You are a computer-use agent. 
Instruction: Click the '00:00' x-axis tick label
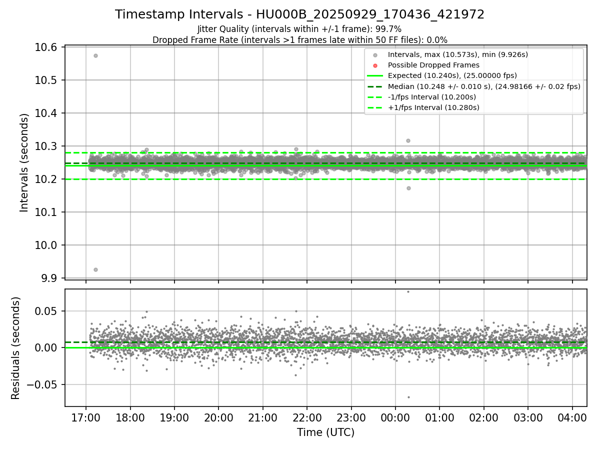(395, 417)
